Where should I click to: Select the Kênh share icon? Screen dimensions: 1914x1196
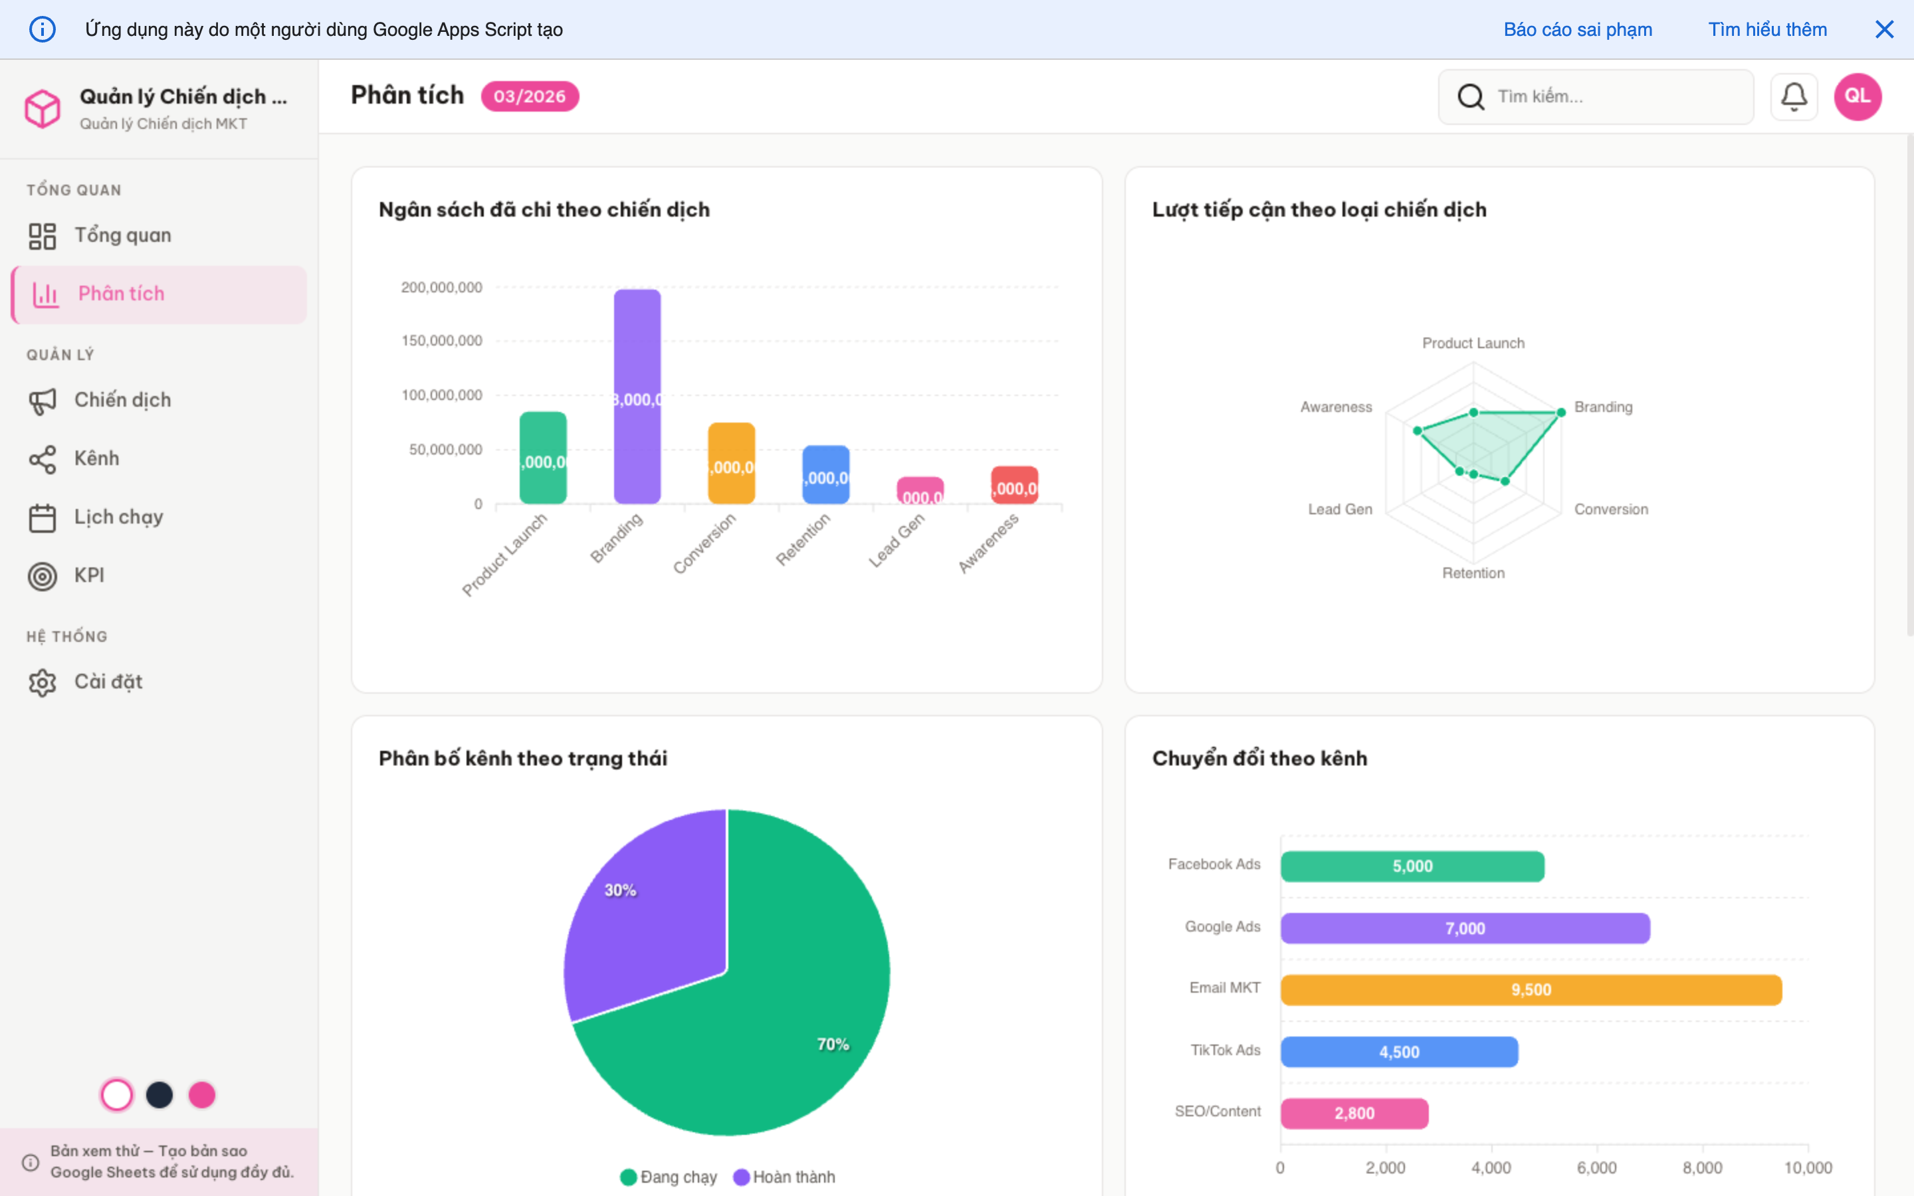(x=43, y=458)
